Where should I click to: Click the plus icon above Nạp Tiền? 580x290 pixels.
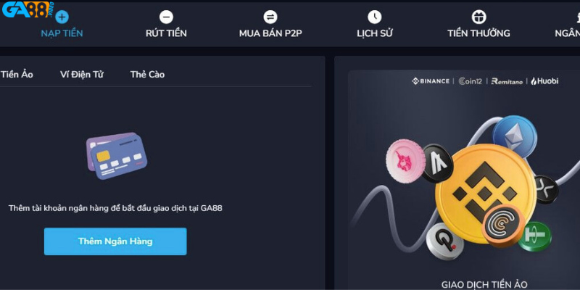click(x=62, y=17)
